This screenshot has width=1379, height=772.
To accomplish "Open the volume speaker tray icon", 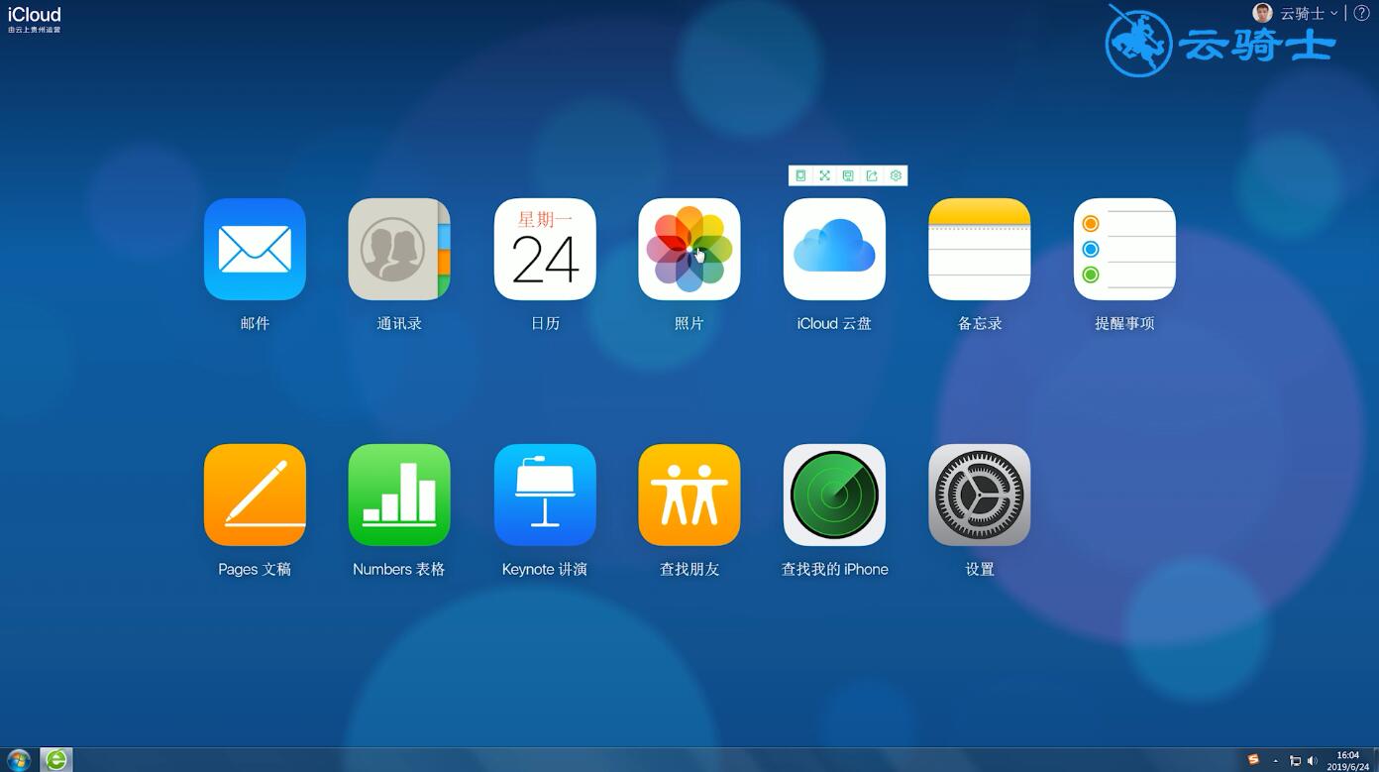I will coord(1312,761).
